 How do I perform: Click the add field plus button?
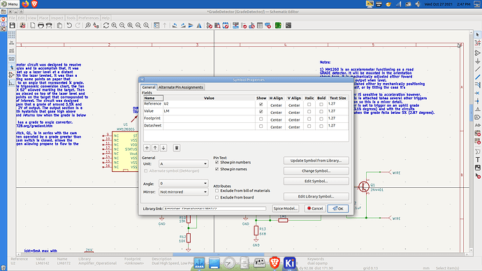[147, 148]
